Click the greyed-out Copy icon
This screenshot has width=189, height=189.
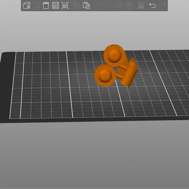tap(77, 6)
